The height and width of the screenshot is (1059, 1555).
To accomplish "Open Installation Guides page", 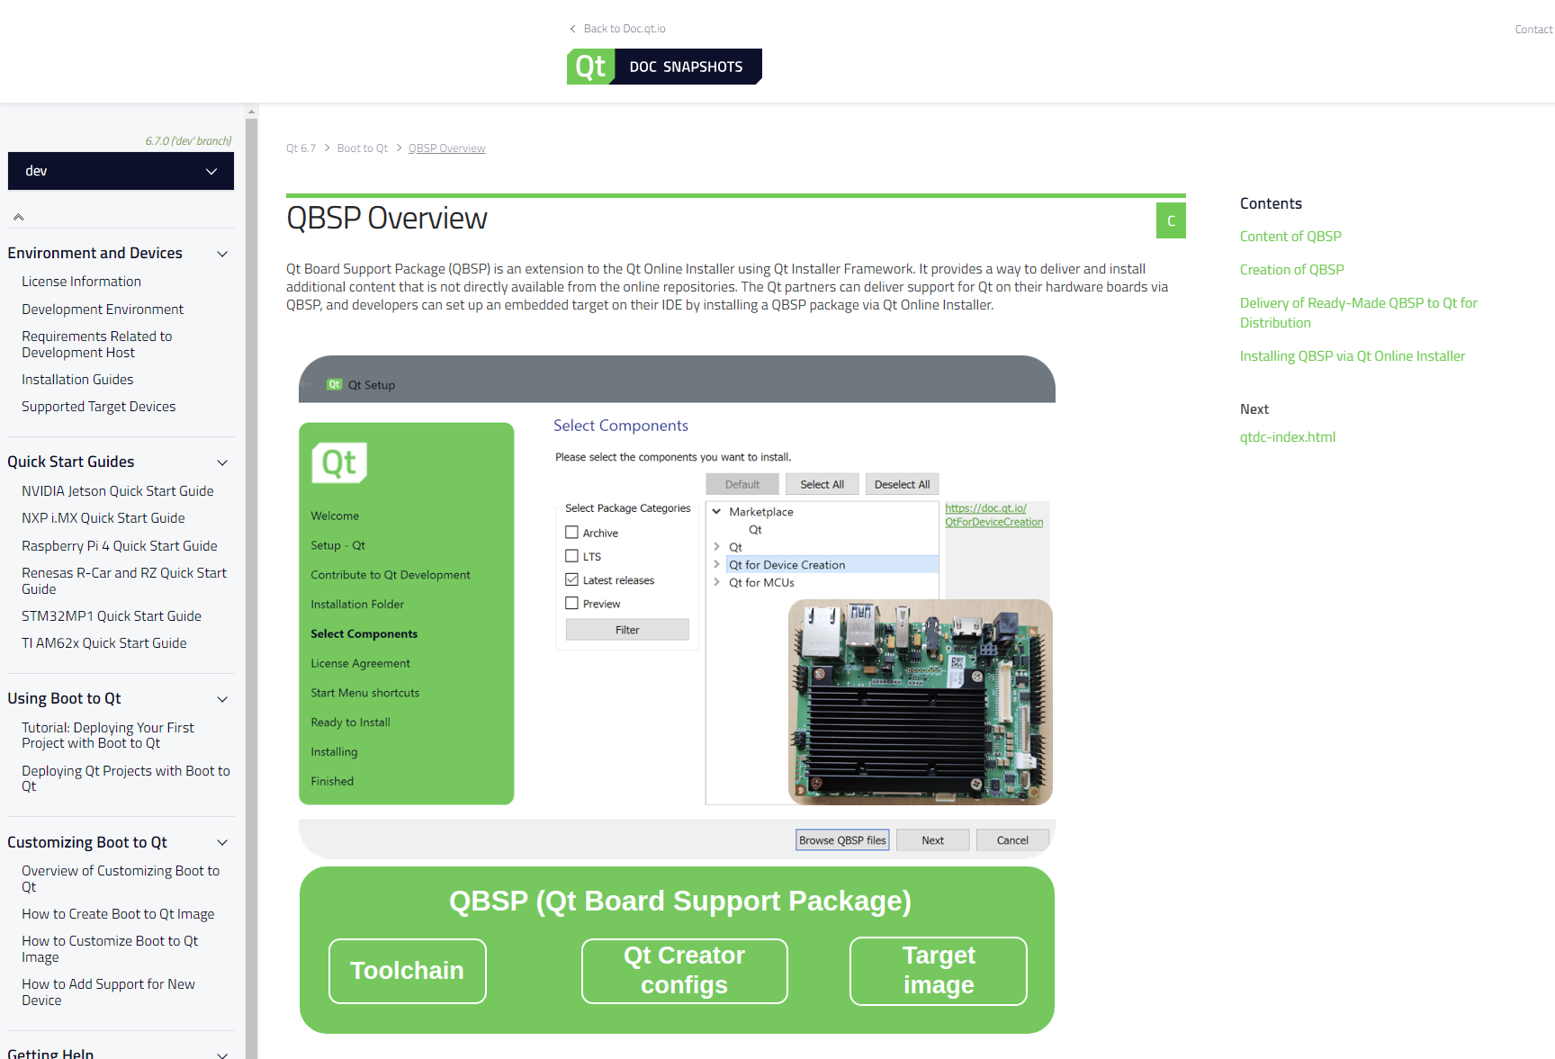I will coord(77,380).
